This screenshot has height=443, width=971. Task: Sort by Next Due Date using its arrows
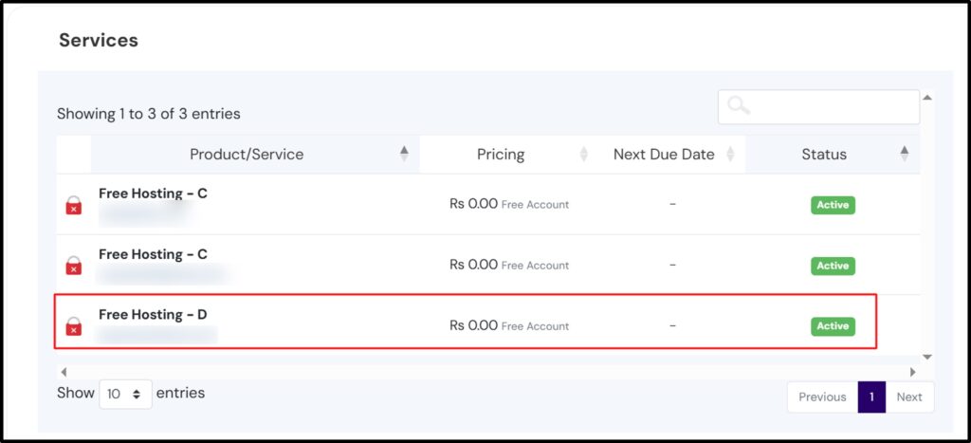coord(730,154)
